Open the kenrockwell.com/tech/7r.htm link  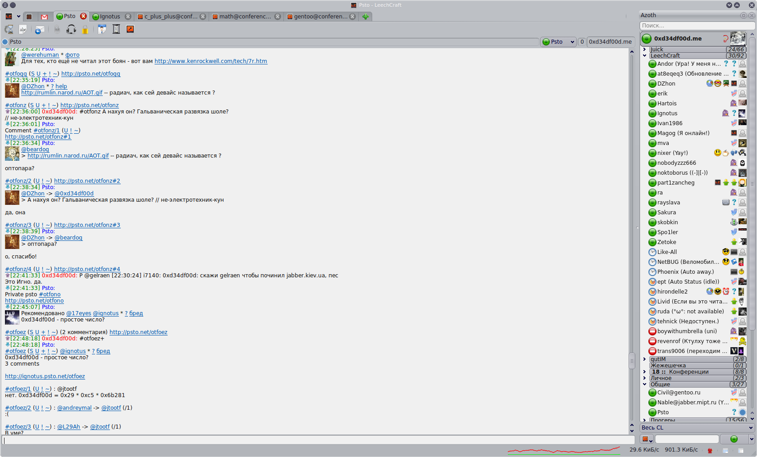(211, 61)
